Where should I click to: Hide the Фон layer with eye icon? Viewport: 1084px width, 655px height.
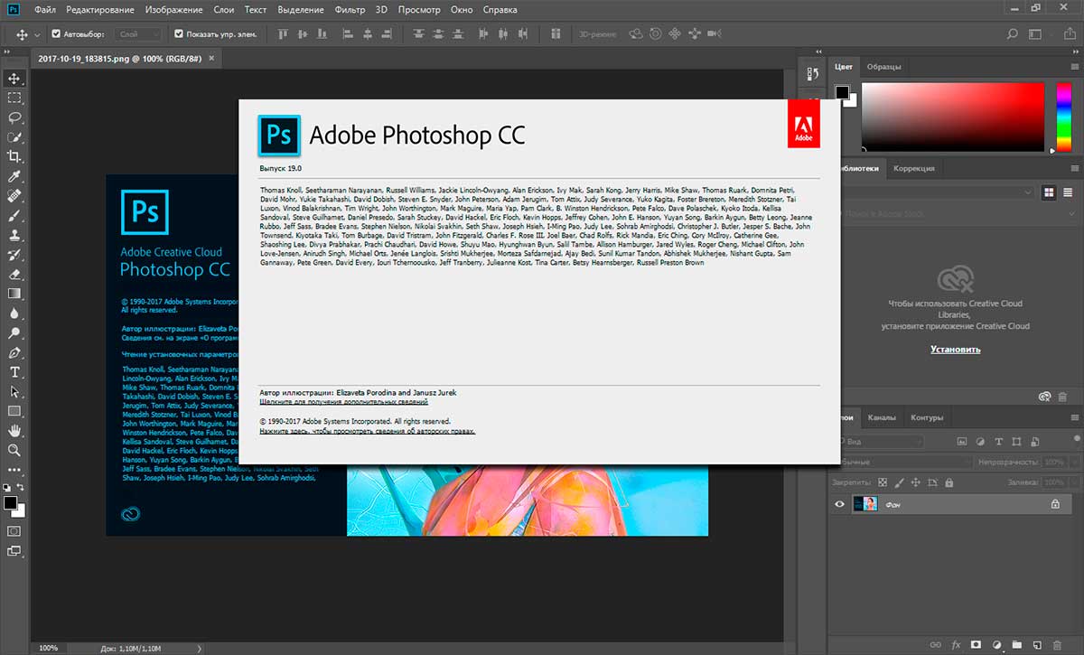tap(839, 505)
